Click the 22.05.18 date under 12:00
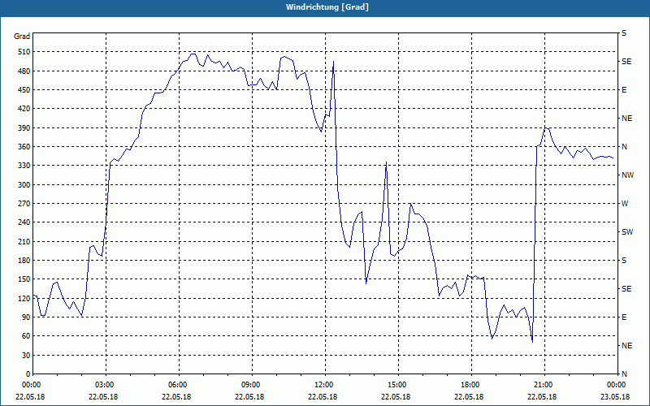650x406 pixels. [323, 397]
